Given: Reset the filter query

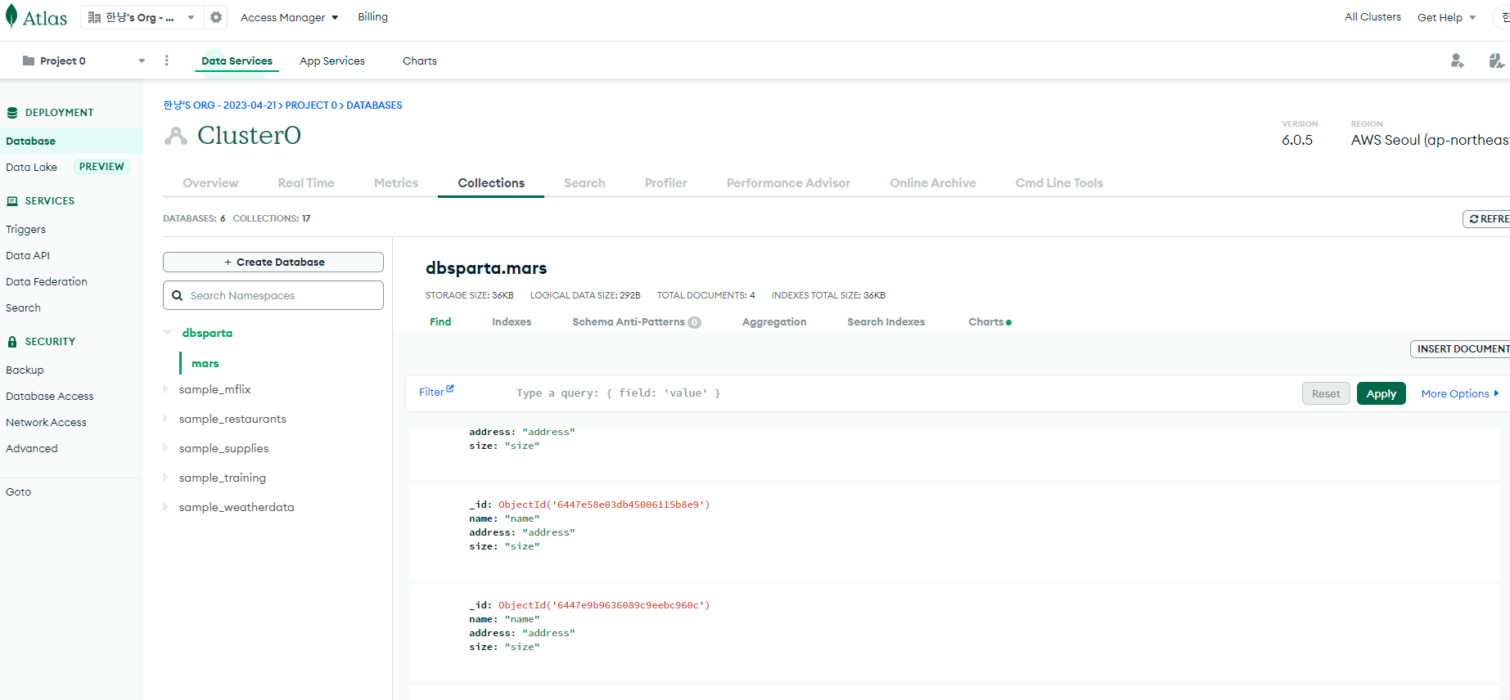Looking at the screenshot, I should (x=1326, y=393).
